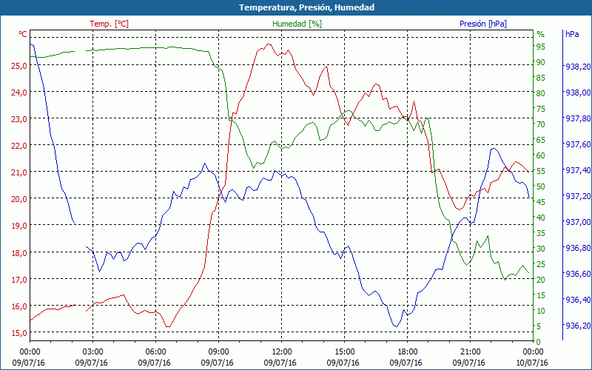Click the "09/07/16" date under "12:00"
592x370 pixels.
280,363
